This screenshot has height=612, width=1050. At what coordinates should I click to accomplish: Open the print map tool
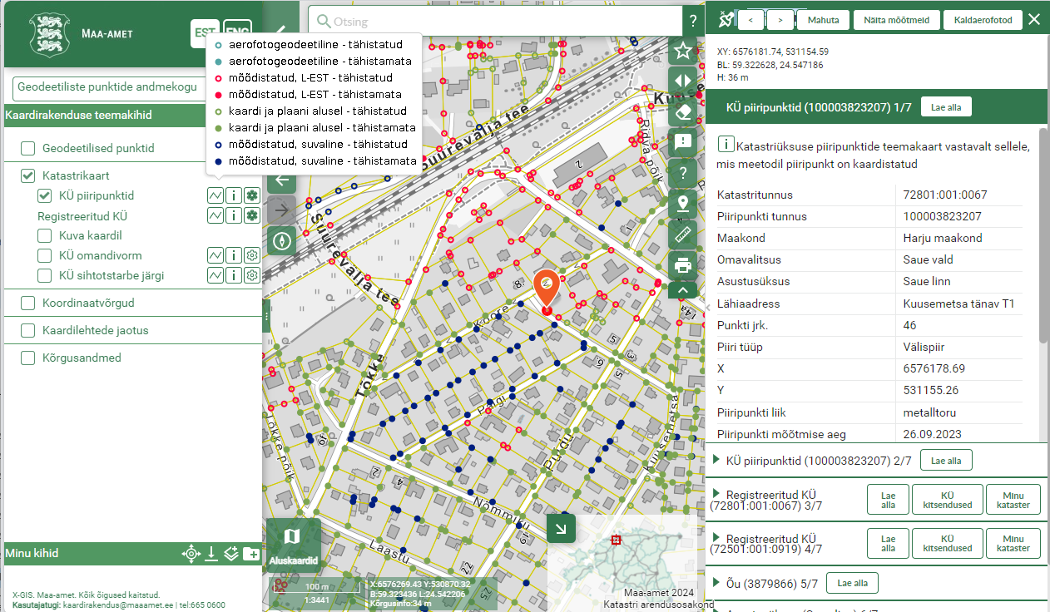click(683, 266)
